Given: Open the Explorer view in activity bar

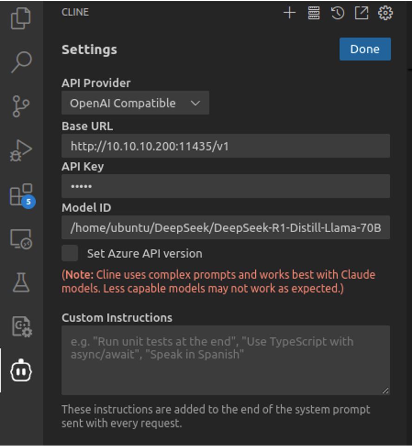Looking at the screenshot, I should (21, 19).
